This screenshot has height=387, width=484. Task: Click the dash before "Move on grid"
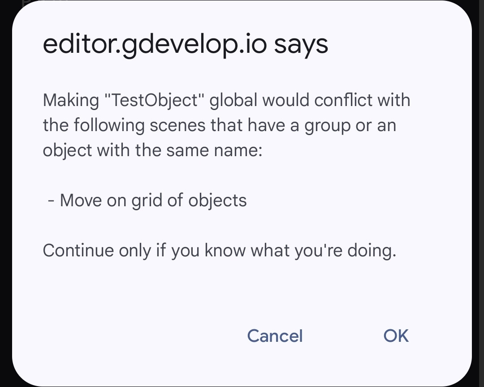[52, 200]
